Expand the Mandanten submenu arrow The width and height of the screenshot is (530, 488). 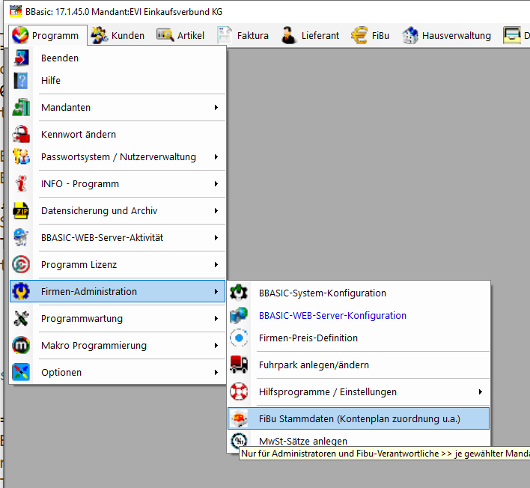(216, 108)
